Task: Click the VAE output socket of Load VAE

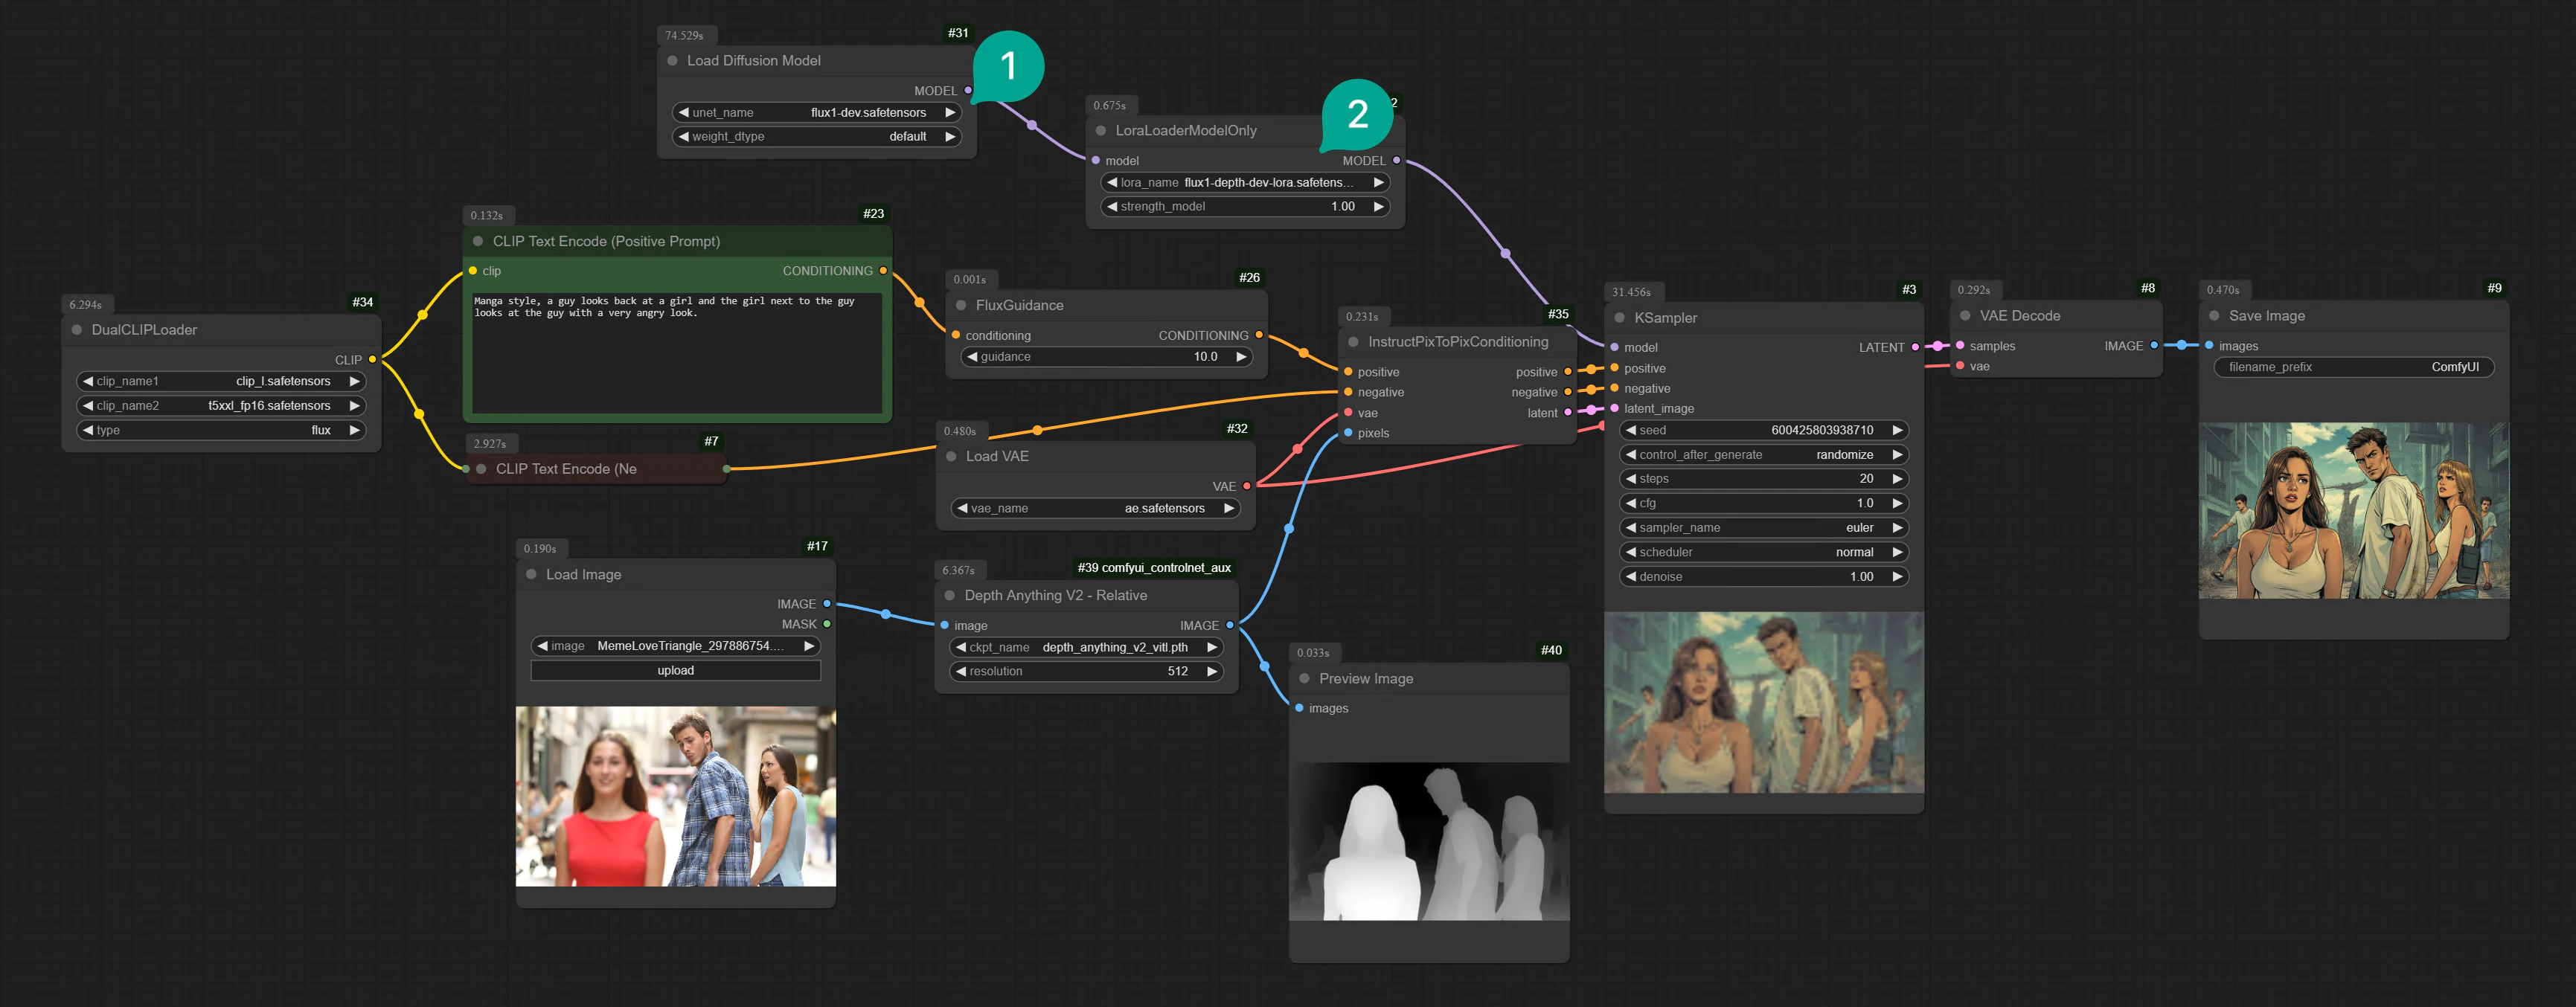Action: click(x=1246, y=486)
